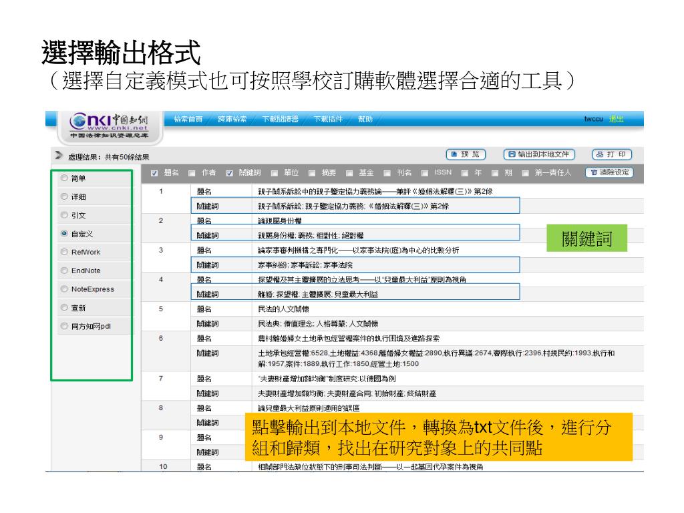Open 跨庫檢索 in the top navigation

point(232,119)
